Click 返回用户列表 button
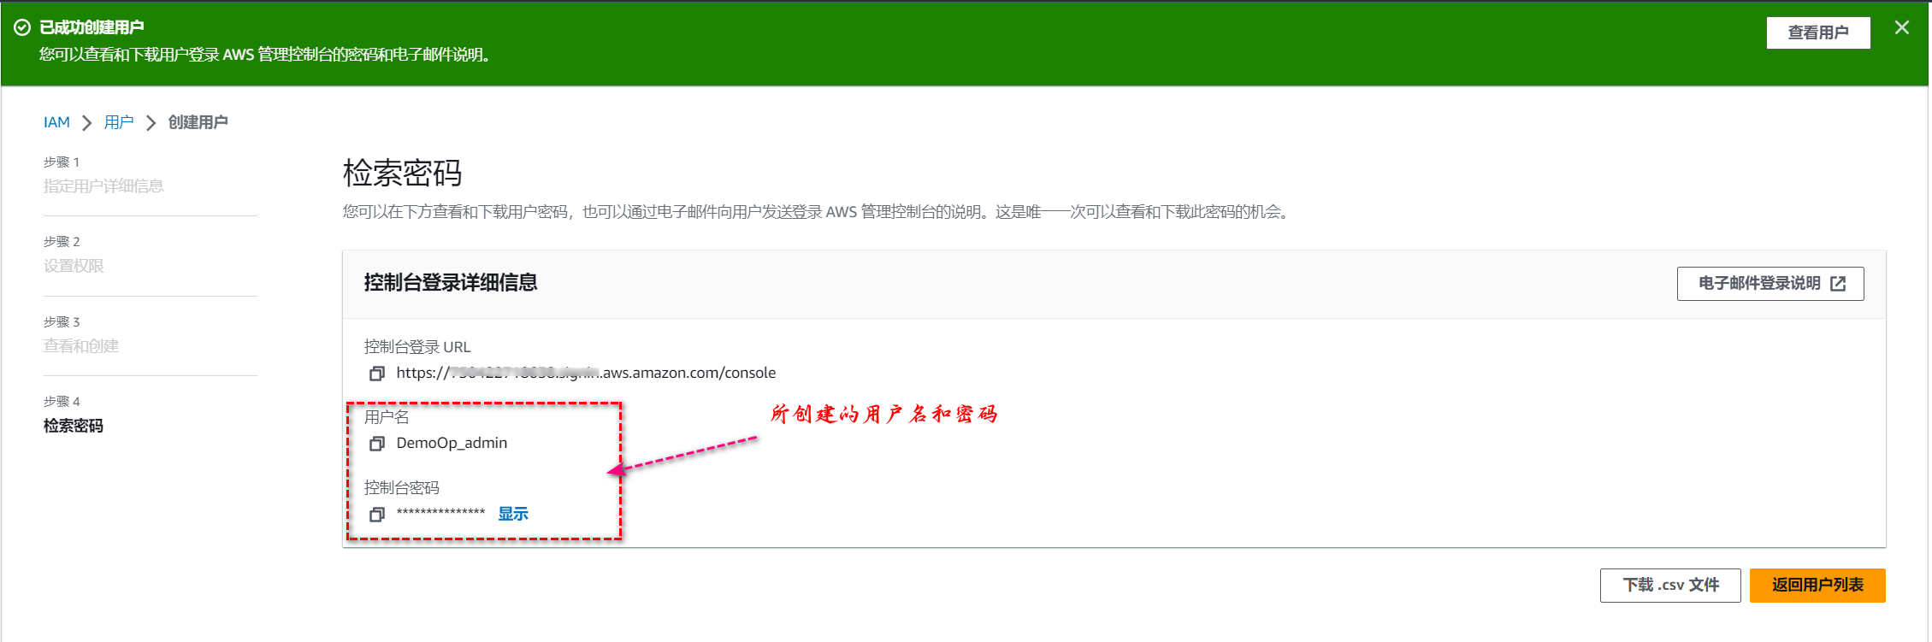This screenshot has height=642, width=1932. coord(1817,586)
